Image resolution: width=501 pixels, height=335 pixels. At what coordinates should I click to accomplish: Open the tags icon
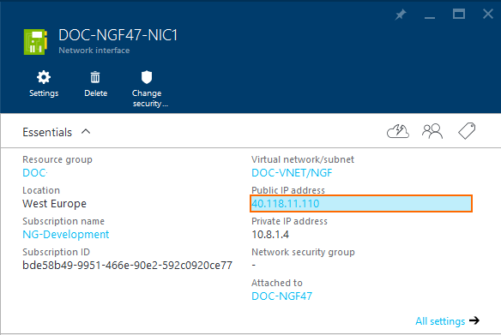pos(467,131)
